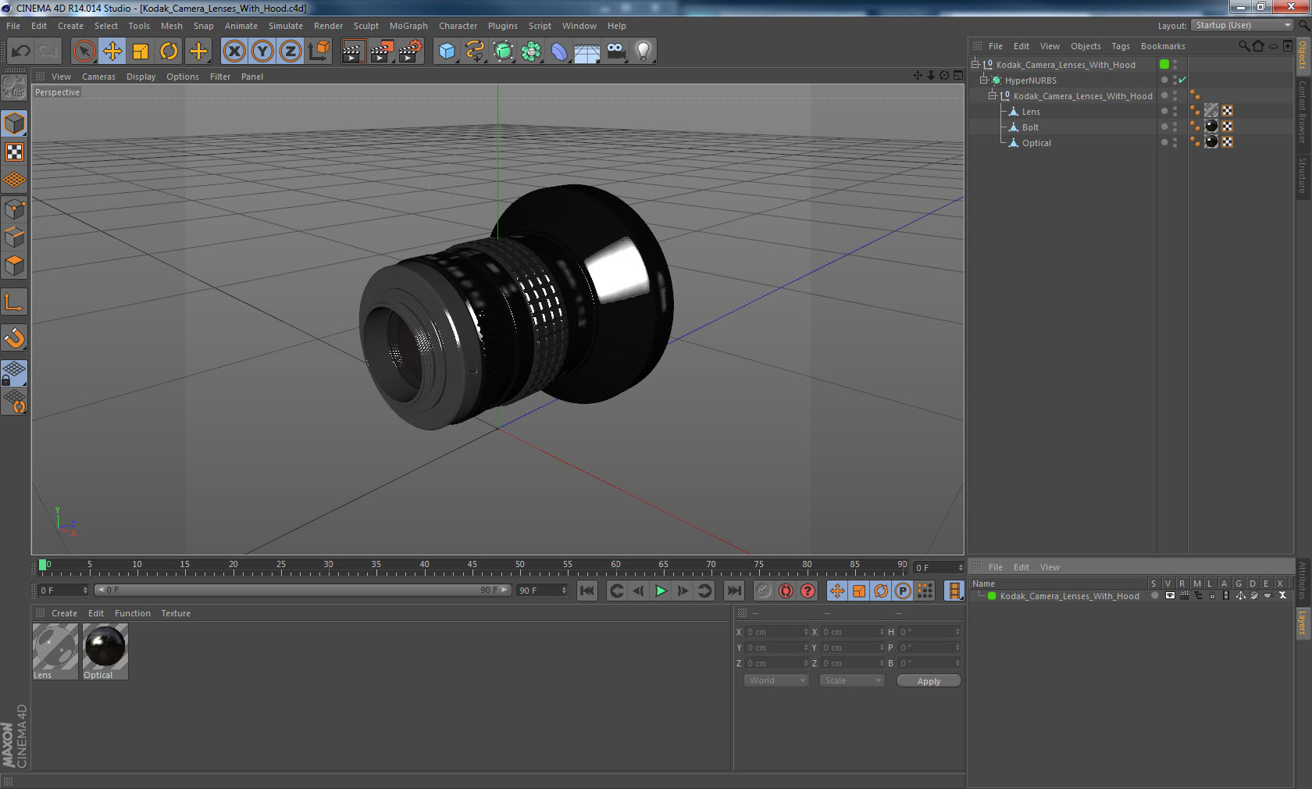The image size is (1312, 789).
Task: Search objects with magnifier icon
Action: tap(1244, 46)
